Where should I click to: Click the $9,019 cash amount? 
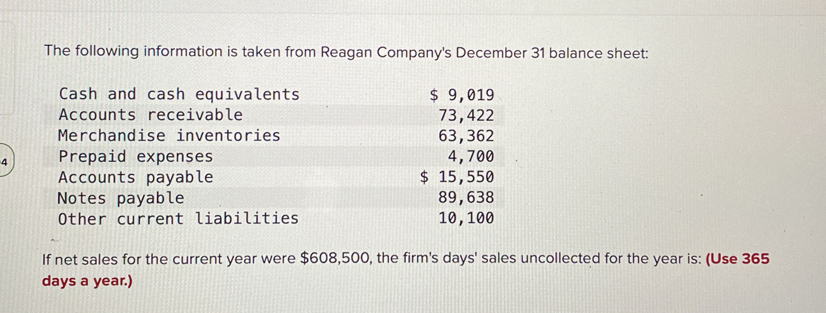point(462,95)
